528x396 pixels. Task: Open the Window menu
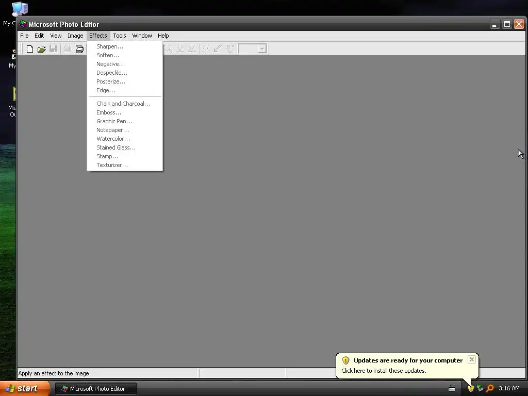tap(142, 36)
